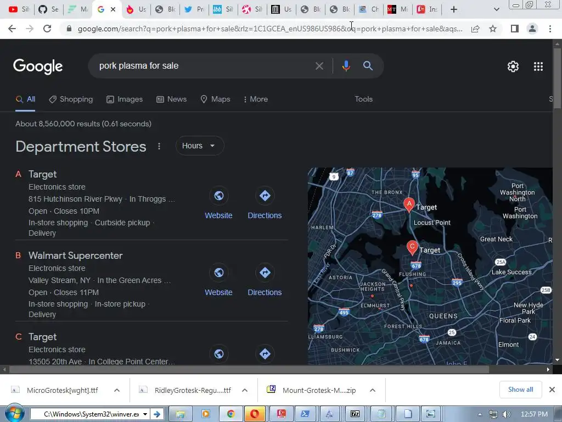Switch to Maps results
Viewport: 562px width, 422px height.
pyautogui.click(x=215, y=99)
